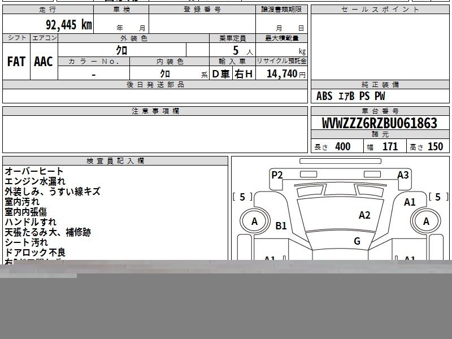Image resolution: width=452 pixels, height=339 pixels.
Task: Select the 走行 header cell
Action: pos(48,10)
